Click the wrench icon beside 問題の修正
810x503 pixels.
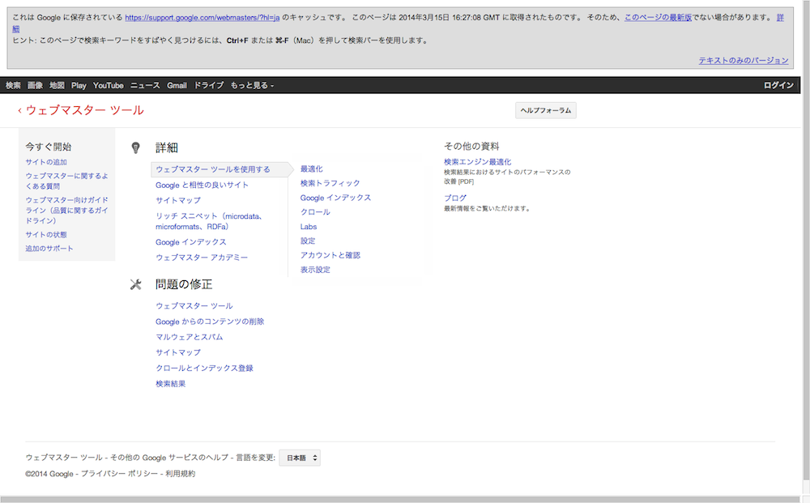coord(136,284)
